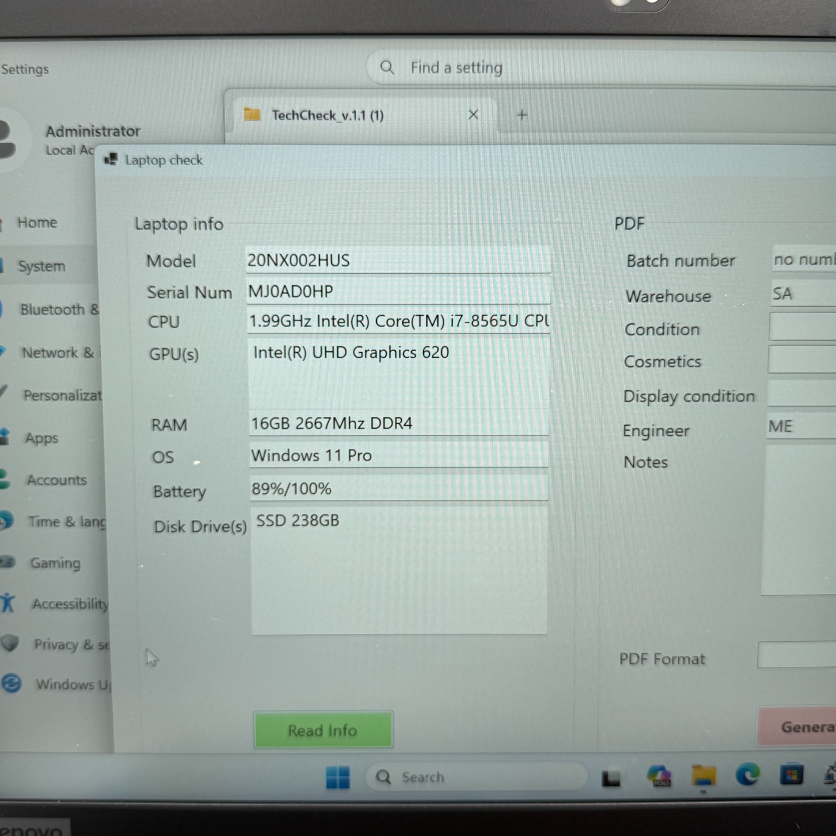Image resolution: width=836 pixels, height=836 pixels.
Task: Click the Windows Update sync icon
Action: pyautogui.click(x=11, y=683)
